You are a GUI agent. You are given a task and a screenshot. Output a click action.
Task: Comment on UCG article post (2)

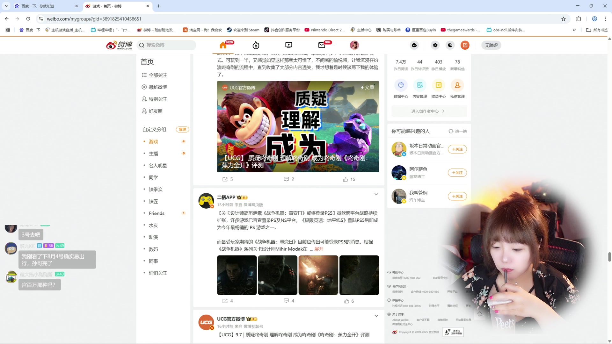tap(289, 179)
